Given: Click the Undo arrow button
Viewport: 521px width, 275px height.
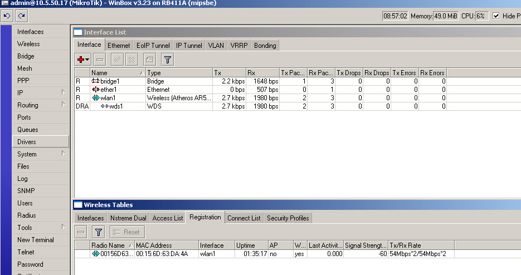Looking at the screenshot, I should 7,16.
